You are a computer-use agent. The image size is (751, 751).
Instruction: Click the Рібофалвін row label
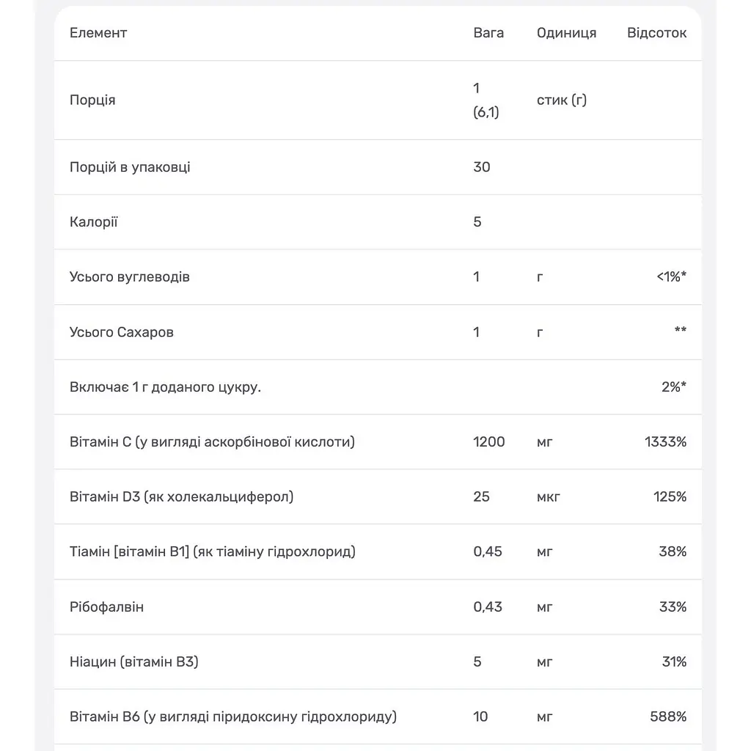click(106, 607)
